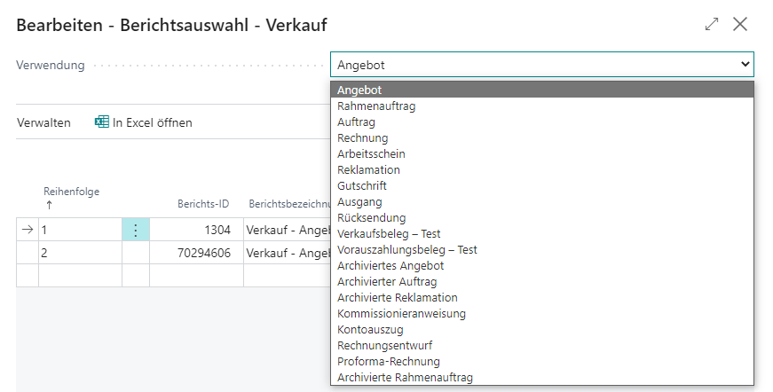
Task: Click the Excel icon beside In Excel öffnen
Action: pos(102,122)
